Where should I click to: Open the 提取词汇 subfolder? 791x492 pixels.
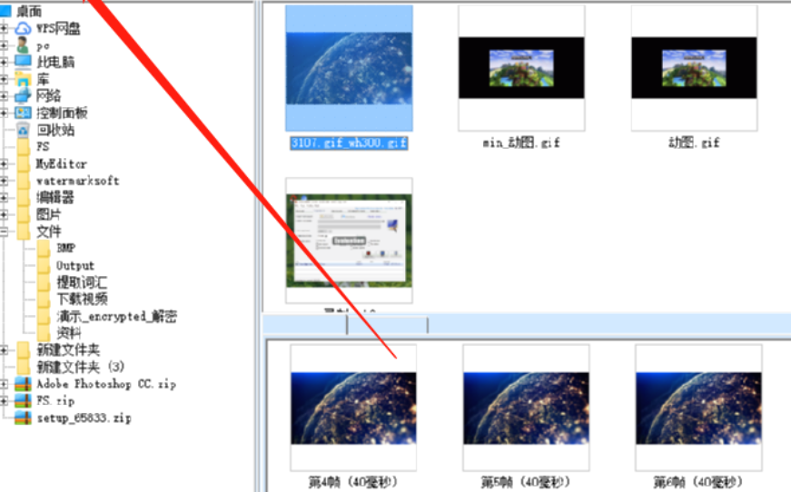click(81, 282)
